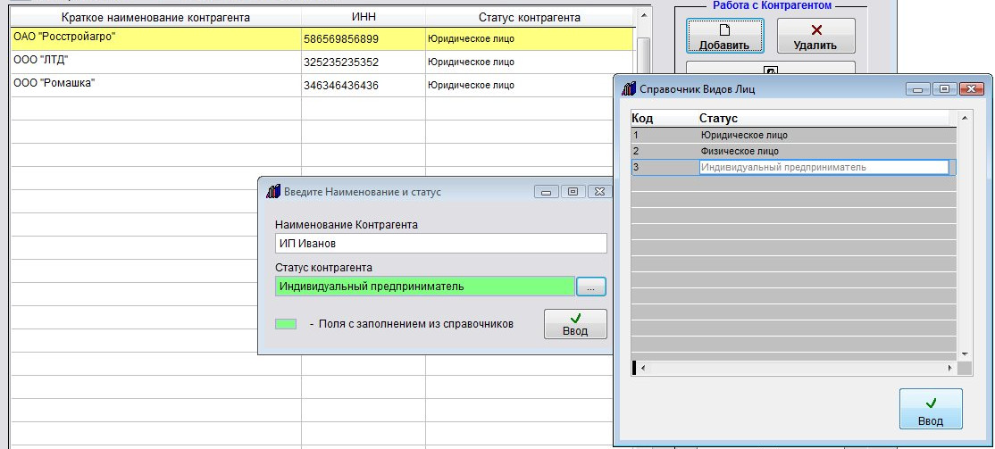995x449 pixels.
Task: Minimize the Введите Наименование и статус dialog
Action: click(546, 192)
